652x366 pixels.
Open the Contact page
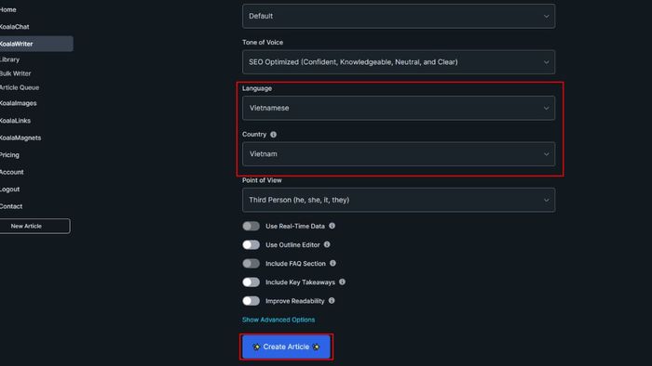(11, 206)
